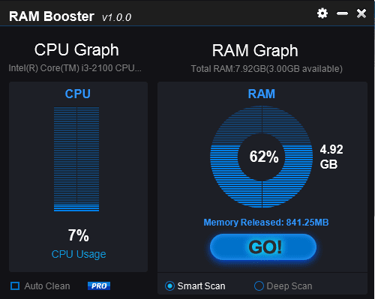This screenshot has width=375, height=299.
Task: Click the PRO badge
Action: point(99,286)
